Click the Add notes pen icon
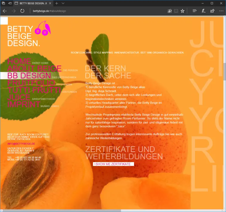 point(203,11)
